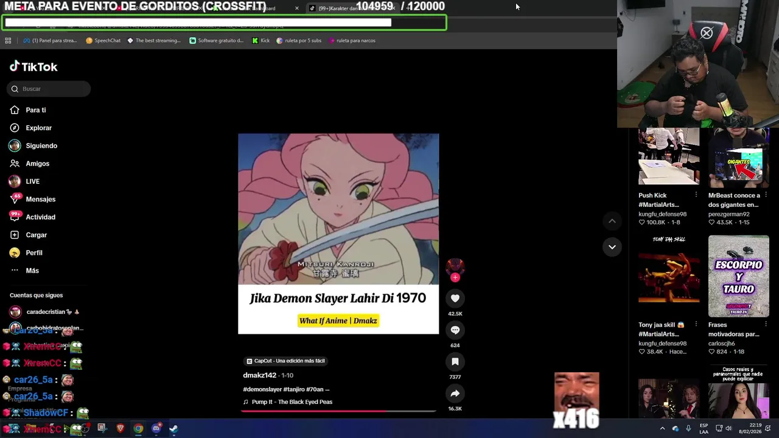This screenshot has height=438, width=779.
Task: Go to previous video with up chevron
Action: (612, 221)
